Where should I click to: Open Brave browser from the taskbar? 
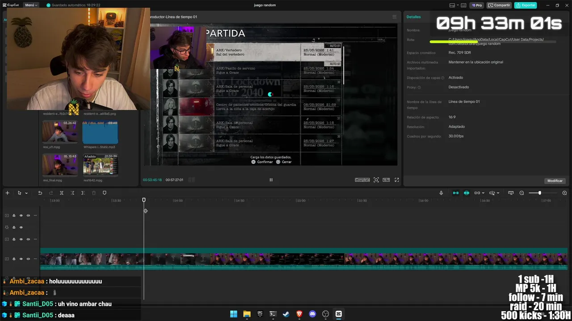point(299,314)
